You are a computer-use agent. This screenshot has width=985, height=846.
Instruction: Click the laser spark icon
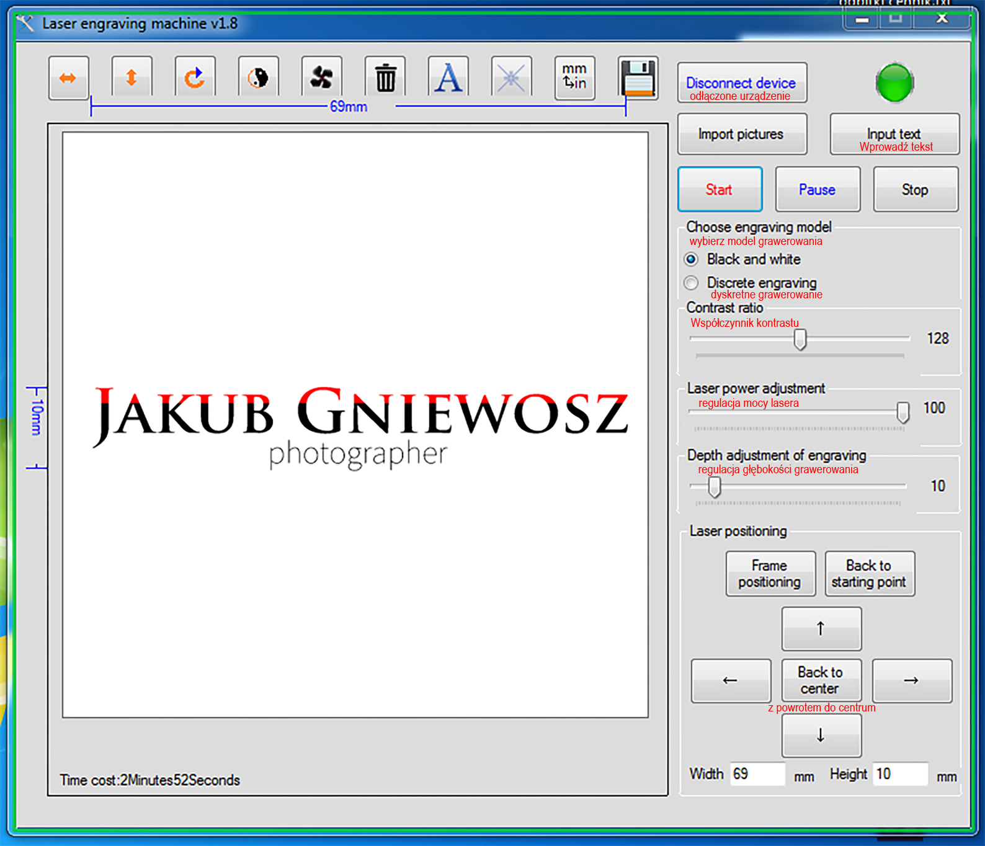[511, 78]
